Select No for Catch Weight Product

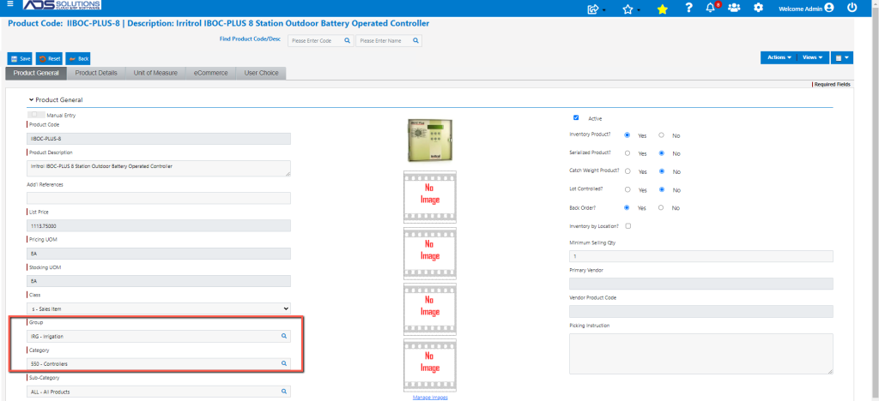[x=662, y=171]
